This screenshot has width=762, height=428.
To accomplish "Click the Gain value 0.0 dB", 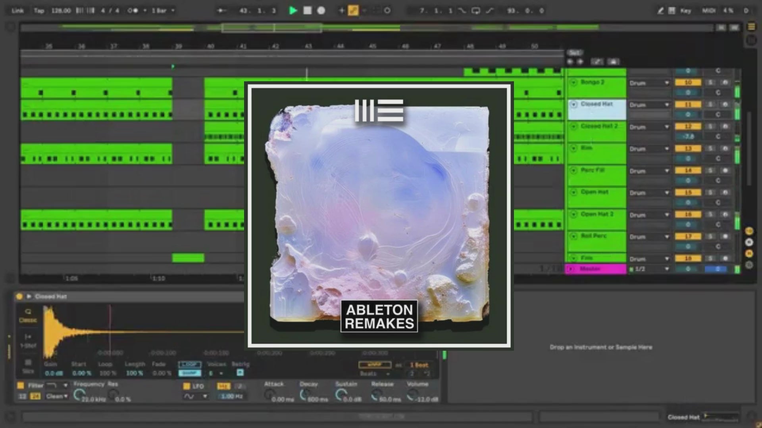I will tap(53, 373).
